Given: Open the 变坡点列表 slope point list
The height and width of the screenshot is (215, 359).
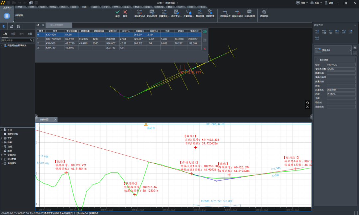Looking at the screenshot, I should (x=152, y=13).
